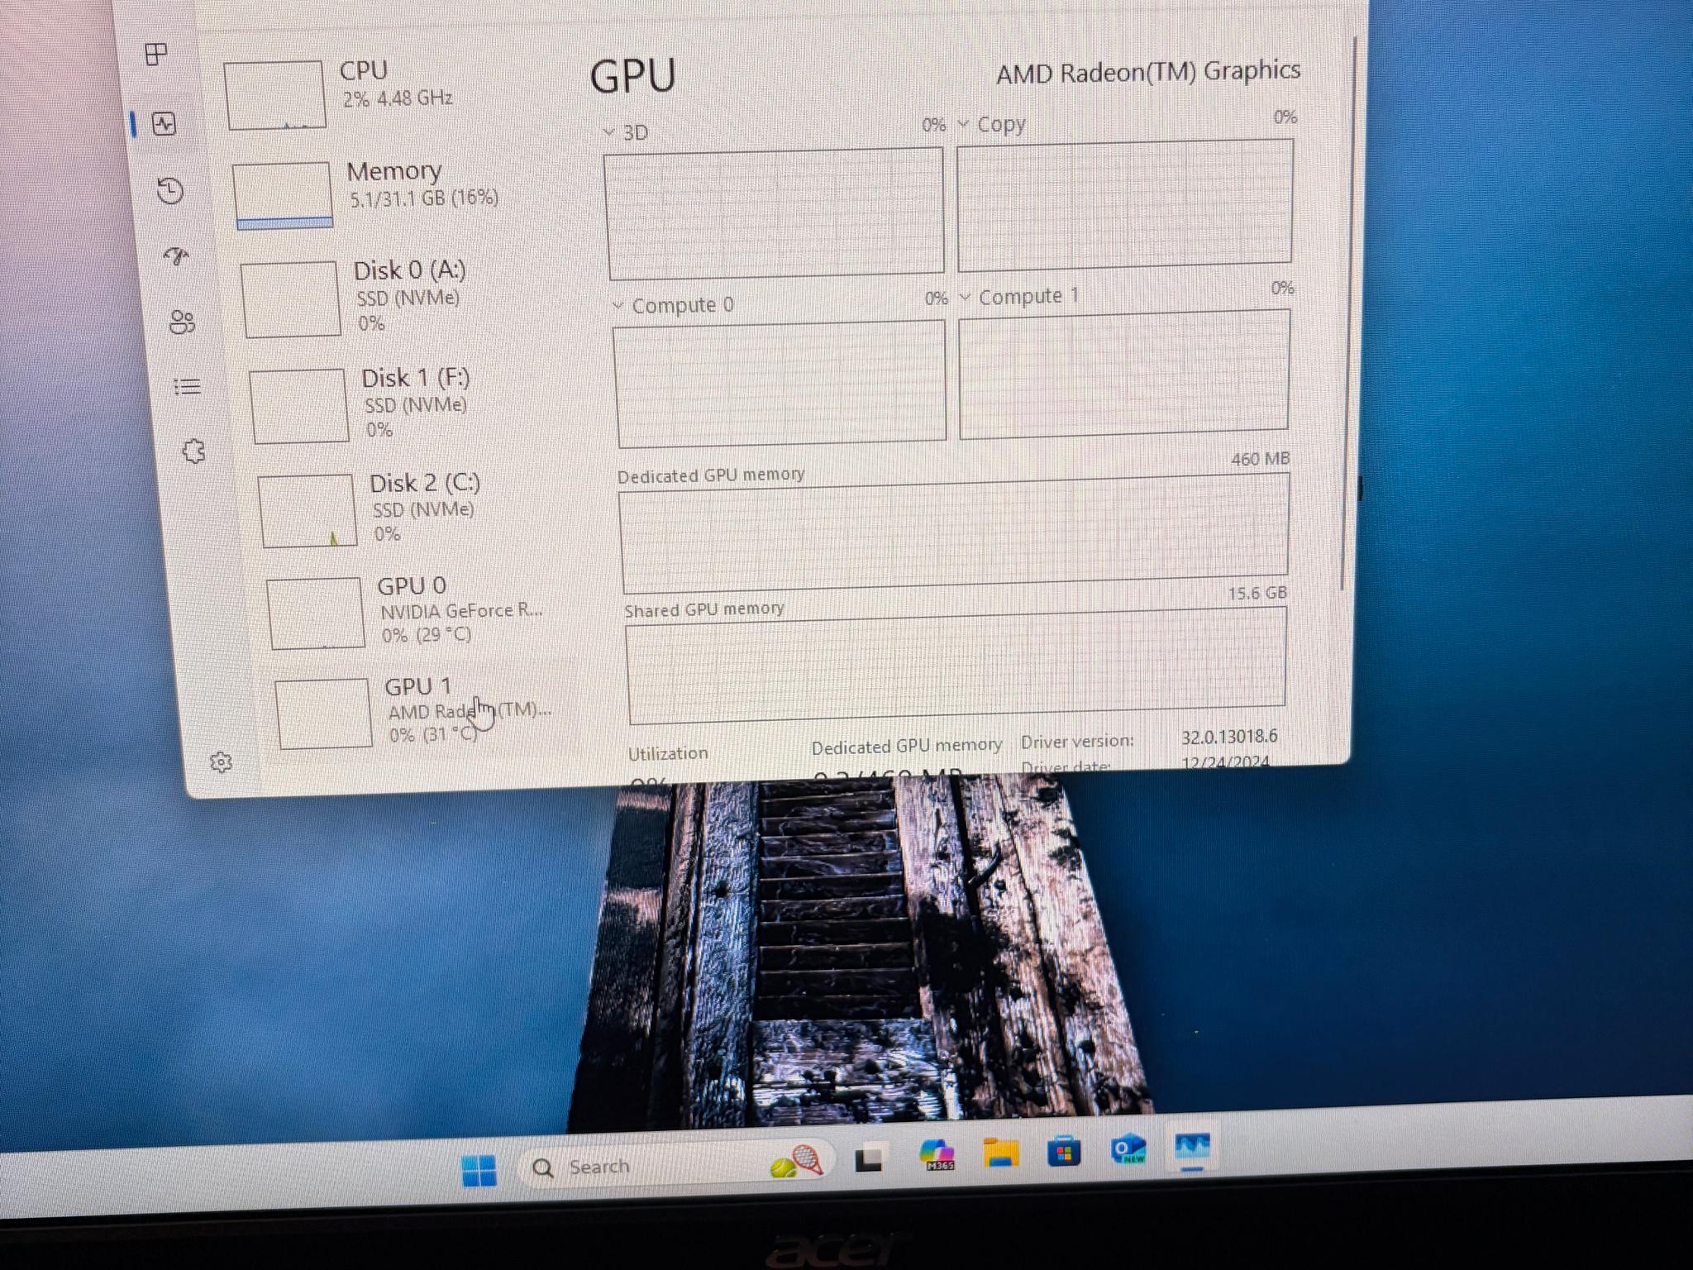Click the Disk 2 mini graph thumbnail

coord(308,510)
